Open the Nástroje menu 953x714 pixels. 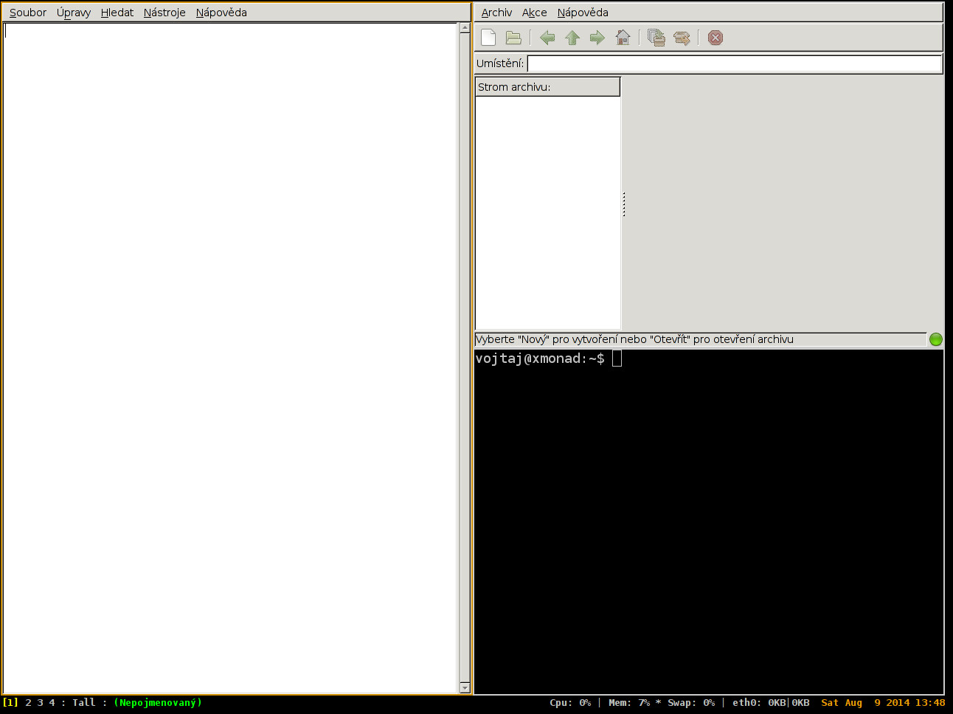164,13
